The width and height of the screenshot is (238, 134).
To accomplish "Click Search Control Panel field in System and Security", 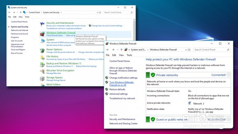I will pos(118,12).
